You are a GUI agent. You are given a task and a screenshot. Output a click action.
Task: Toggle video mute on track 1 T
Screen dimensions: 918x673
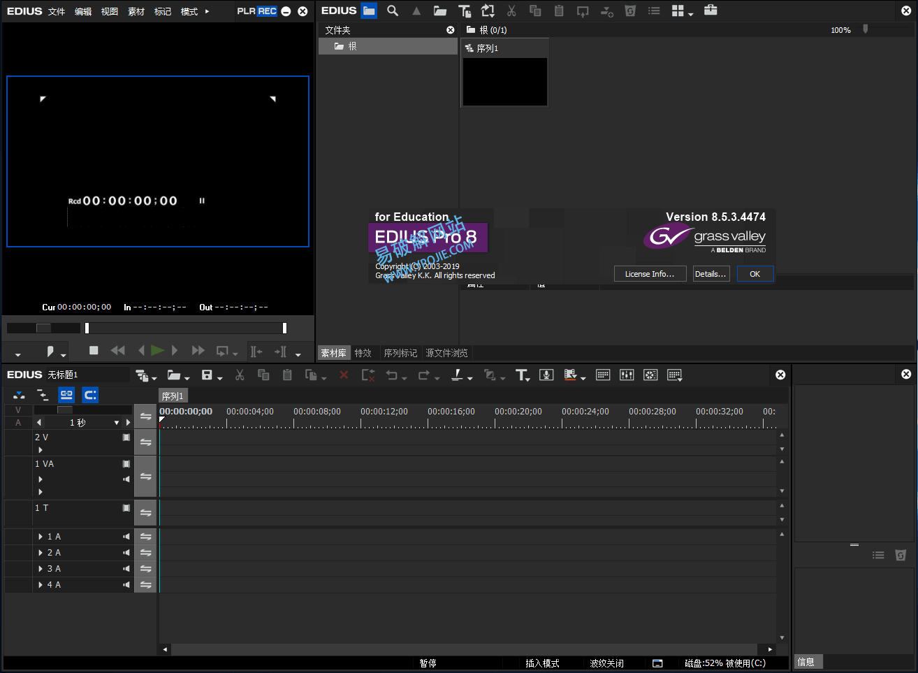pyautogui.click(x=126, y=508)
